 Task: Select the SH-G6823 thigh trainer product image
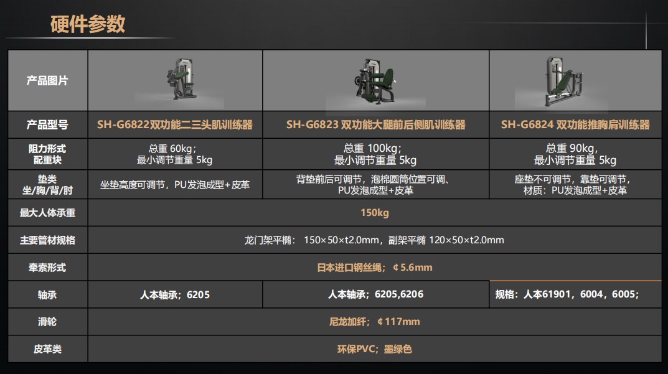click(x=375, y=81)
